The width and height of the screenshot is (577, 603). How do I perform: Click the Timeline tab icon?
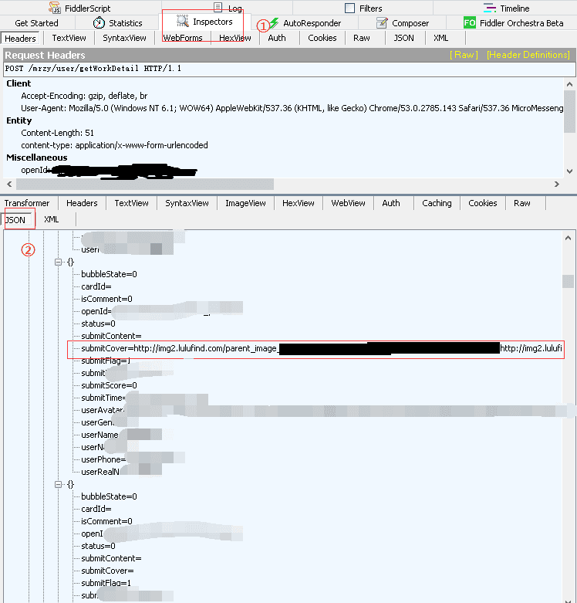(490, 8)
